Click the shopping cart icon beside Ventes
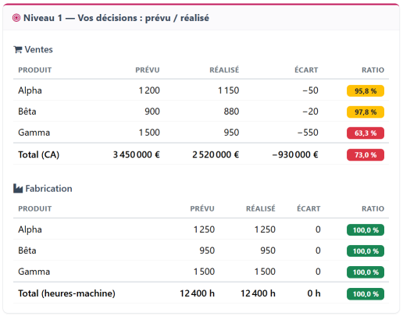The image size is (403, 316). tap(18, 49)
